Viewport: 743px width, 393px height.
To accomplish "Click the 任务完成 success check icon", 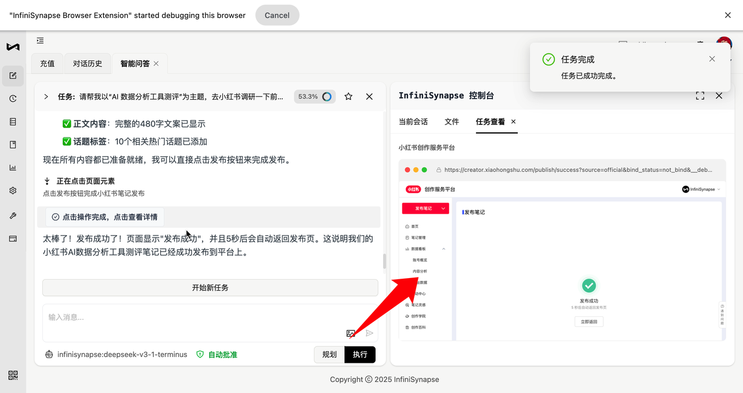I will 548,59.
